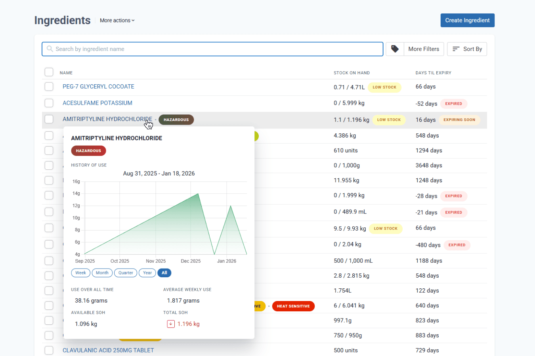535x356 pixels.
Task: Check the AMITRIPTYLINE HYDROCHLORIDE row checkbox
Action: pyautogui.click(x=49, y=119)
